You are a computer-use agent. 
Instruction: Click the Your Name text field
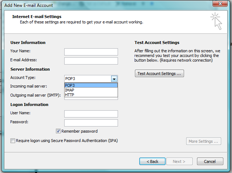pyautogui.click(x=91, y=52)
